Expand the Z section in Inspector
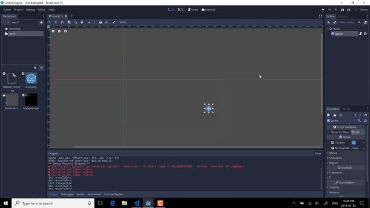The height and width of the screenshot is (208, 370). [x=329, y=177]
